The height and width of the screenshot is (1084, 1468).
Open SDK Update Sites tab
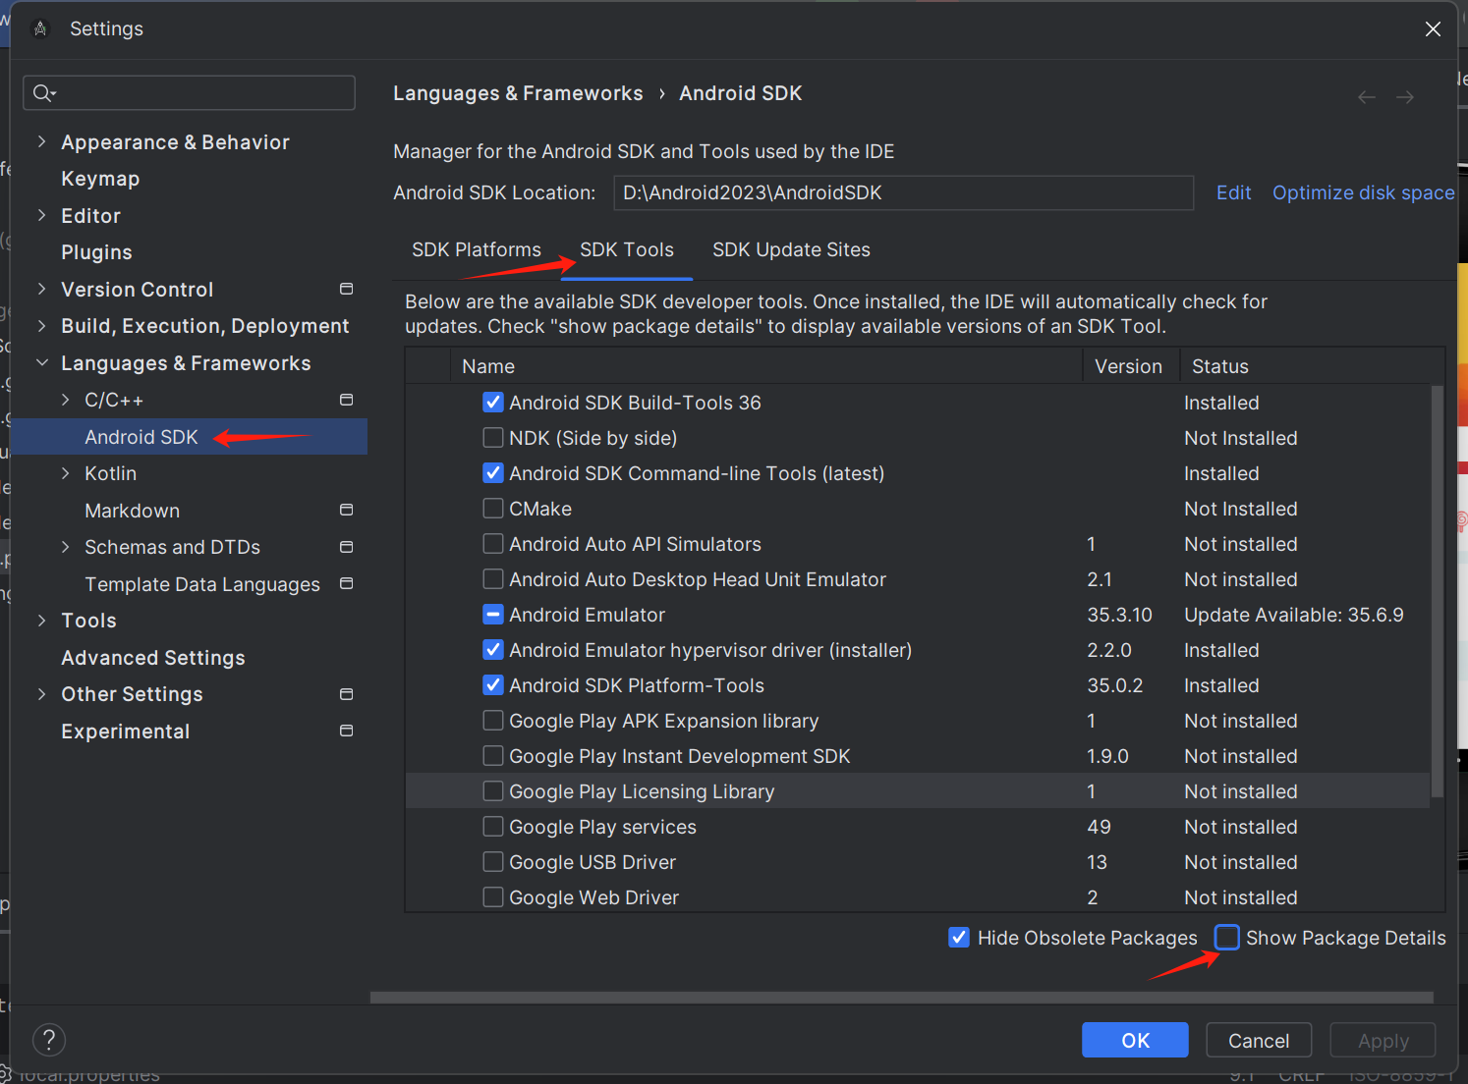point(791,249)
